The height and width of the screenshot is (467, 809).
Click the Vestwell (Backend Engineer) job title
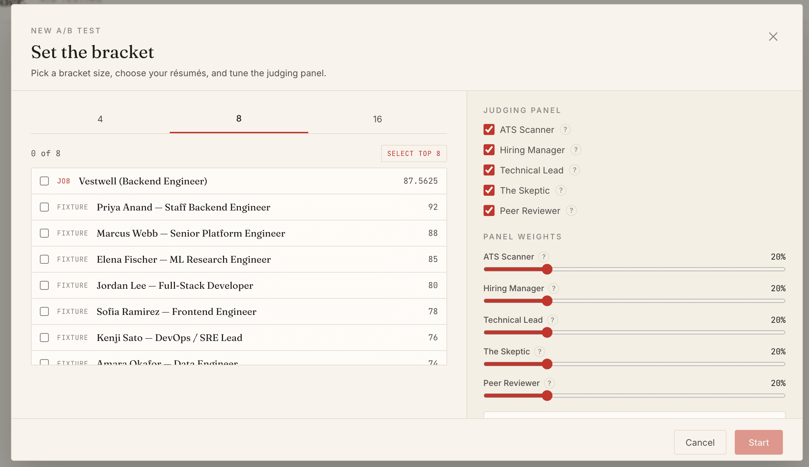click(x=143, y=181)
